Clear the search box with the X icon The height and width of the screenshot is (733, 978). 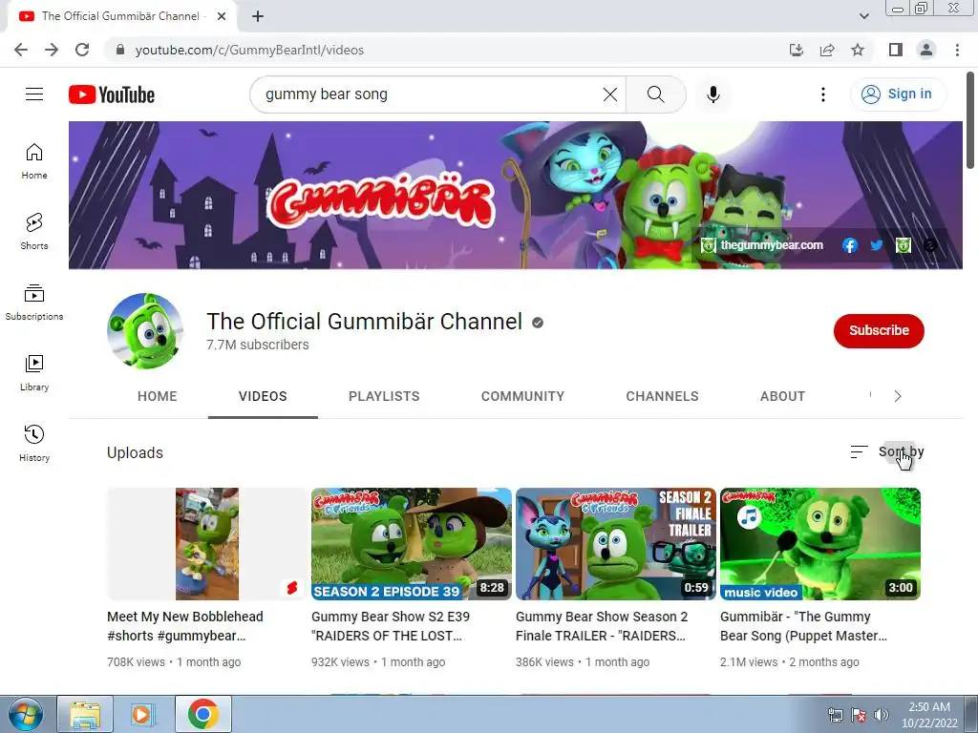click(610, 94)
